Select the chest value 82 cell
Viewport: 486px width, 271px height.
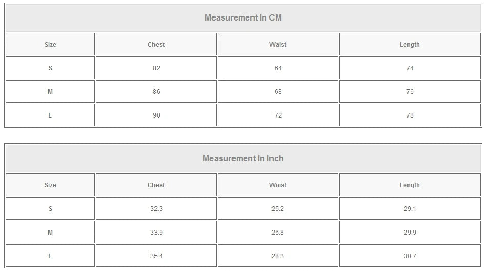click(156, 68)
